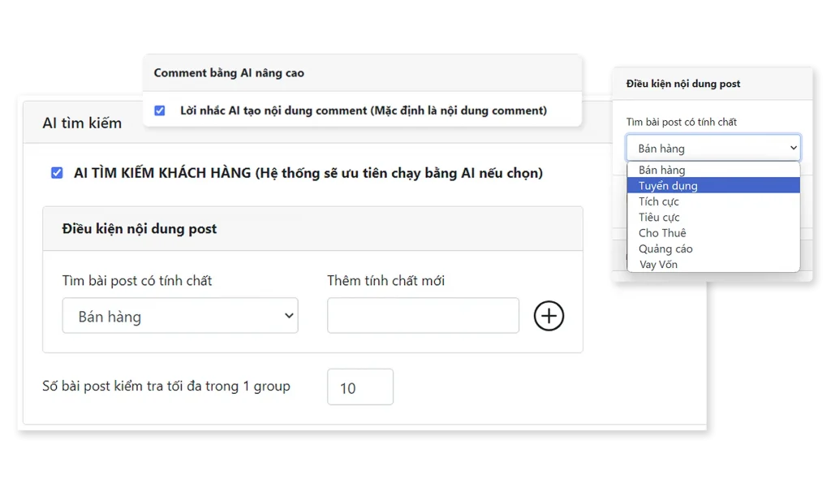Click the AI tìm kiếm panel header
831x484 pixels.
[82, 123]
